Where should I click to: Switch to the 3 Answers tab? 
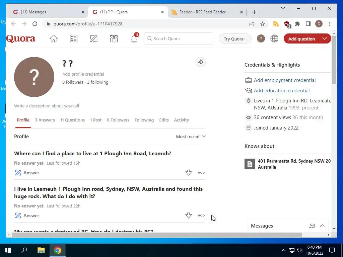point(45,120)
